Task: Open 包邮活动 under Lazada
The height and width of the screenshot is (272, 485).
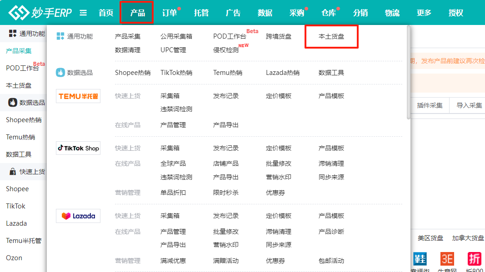Action: tap(331, 261)
